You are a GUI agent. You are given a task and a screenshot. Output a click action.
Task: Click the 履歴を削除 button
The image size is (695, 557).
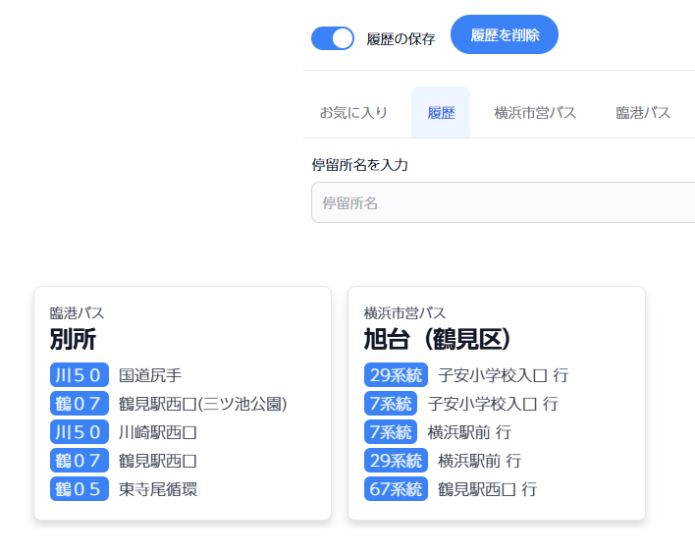(504, 34)
